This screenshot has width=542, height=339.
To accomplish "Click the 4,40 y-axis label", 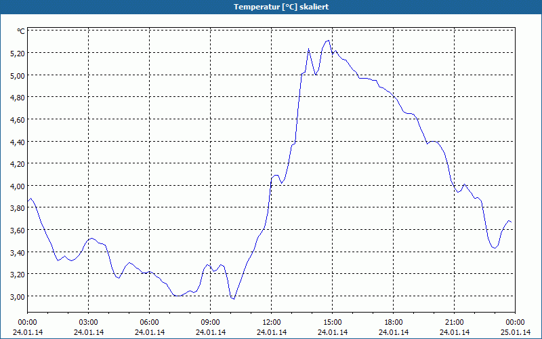I will coord(18,142).
